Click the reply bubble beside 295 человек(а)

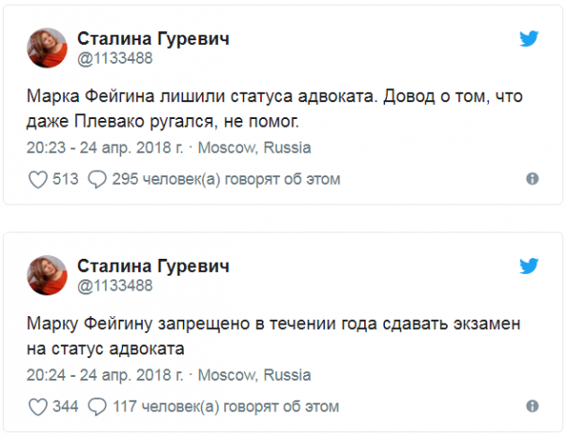pyautogui.click(x=97, y=179)
